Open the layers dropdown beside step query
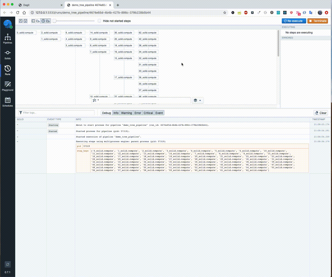Image resolution: width=332 pixels, height=277 pixels. pyautogui.click(x=198, y=100)
